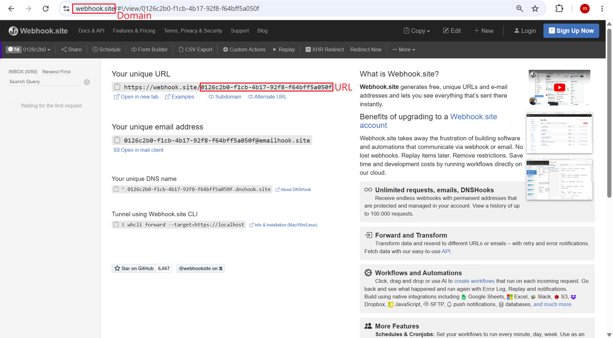
Task: Expand the 0126c2b0 URL dropdown
Action: [x=37, y=50]
